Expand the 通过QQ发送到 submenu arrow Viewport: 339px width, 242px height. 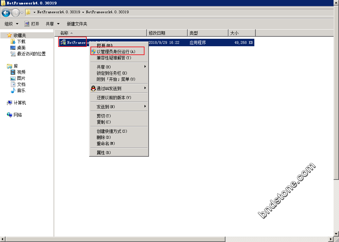[x=145, y=88]
